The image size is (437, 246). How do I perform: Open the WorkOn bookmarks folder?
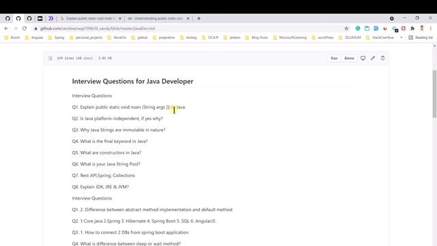pyautogui.click(x=117, y=38)
